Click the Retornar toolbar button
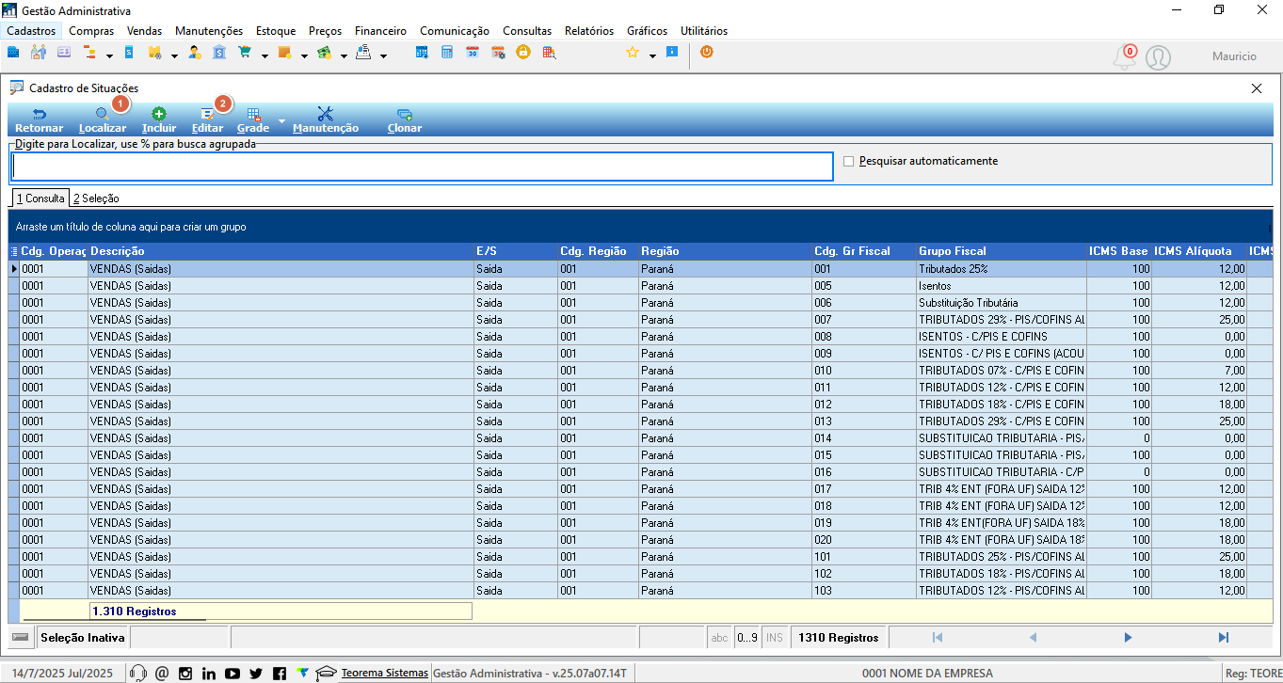The image size is (1283, 683). [x=39, y=120]
